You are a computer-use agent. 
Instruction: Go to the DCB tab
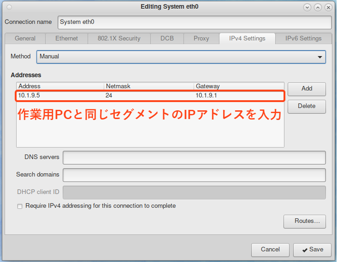[167, 39]
